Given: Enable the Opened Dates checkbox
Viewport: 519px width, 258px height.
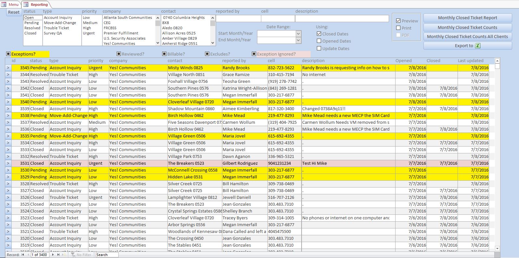Looking at the screenshot, I should coord(319,41).
